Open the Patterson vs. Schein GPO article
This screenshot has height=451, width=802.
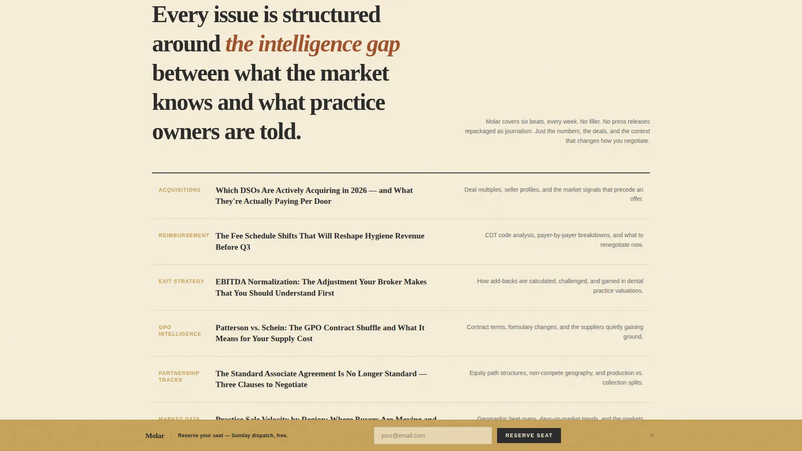tap(320, 333)
